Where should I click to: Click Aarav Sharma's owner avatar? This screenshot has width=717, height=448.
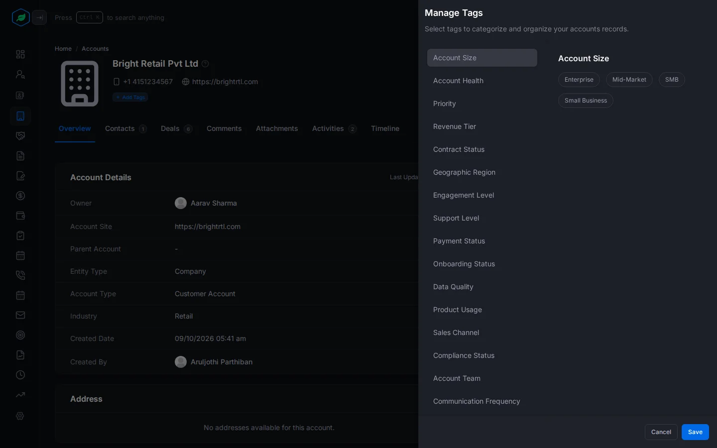coord(181,203)
